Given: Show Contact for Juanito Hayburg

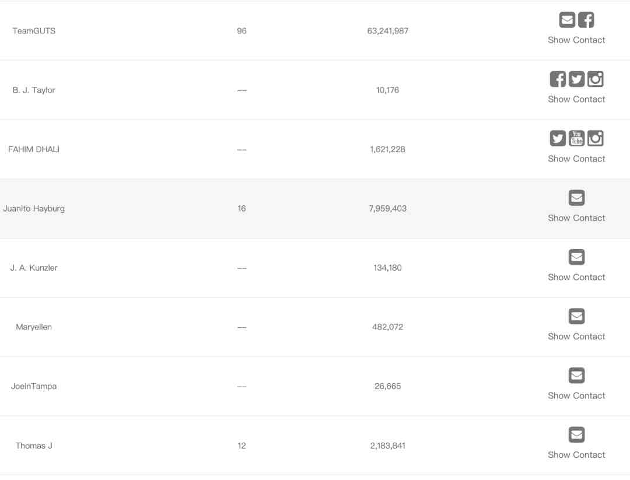Looking at the screenshot, I should tap(576, 218).
